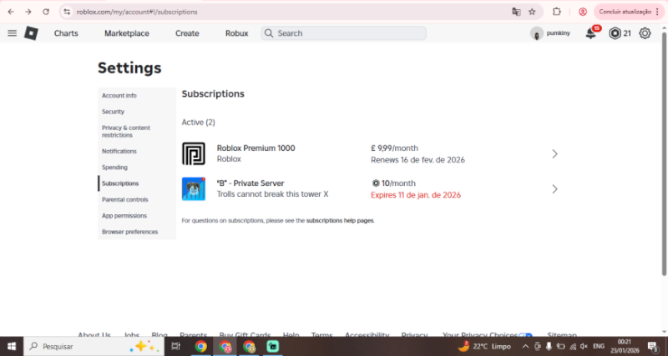Select Notifications in settings sidebar

click(137, 152)
